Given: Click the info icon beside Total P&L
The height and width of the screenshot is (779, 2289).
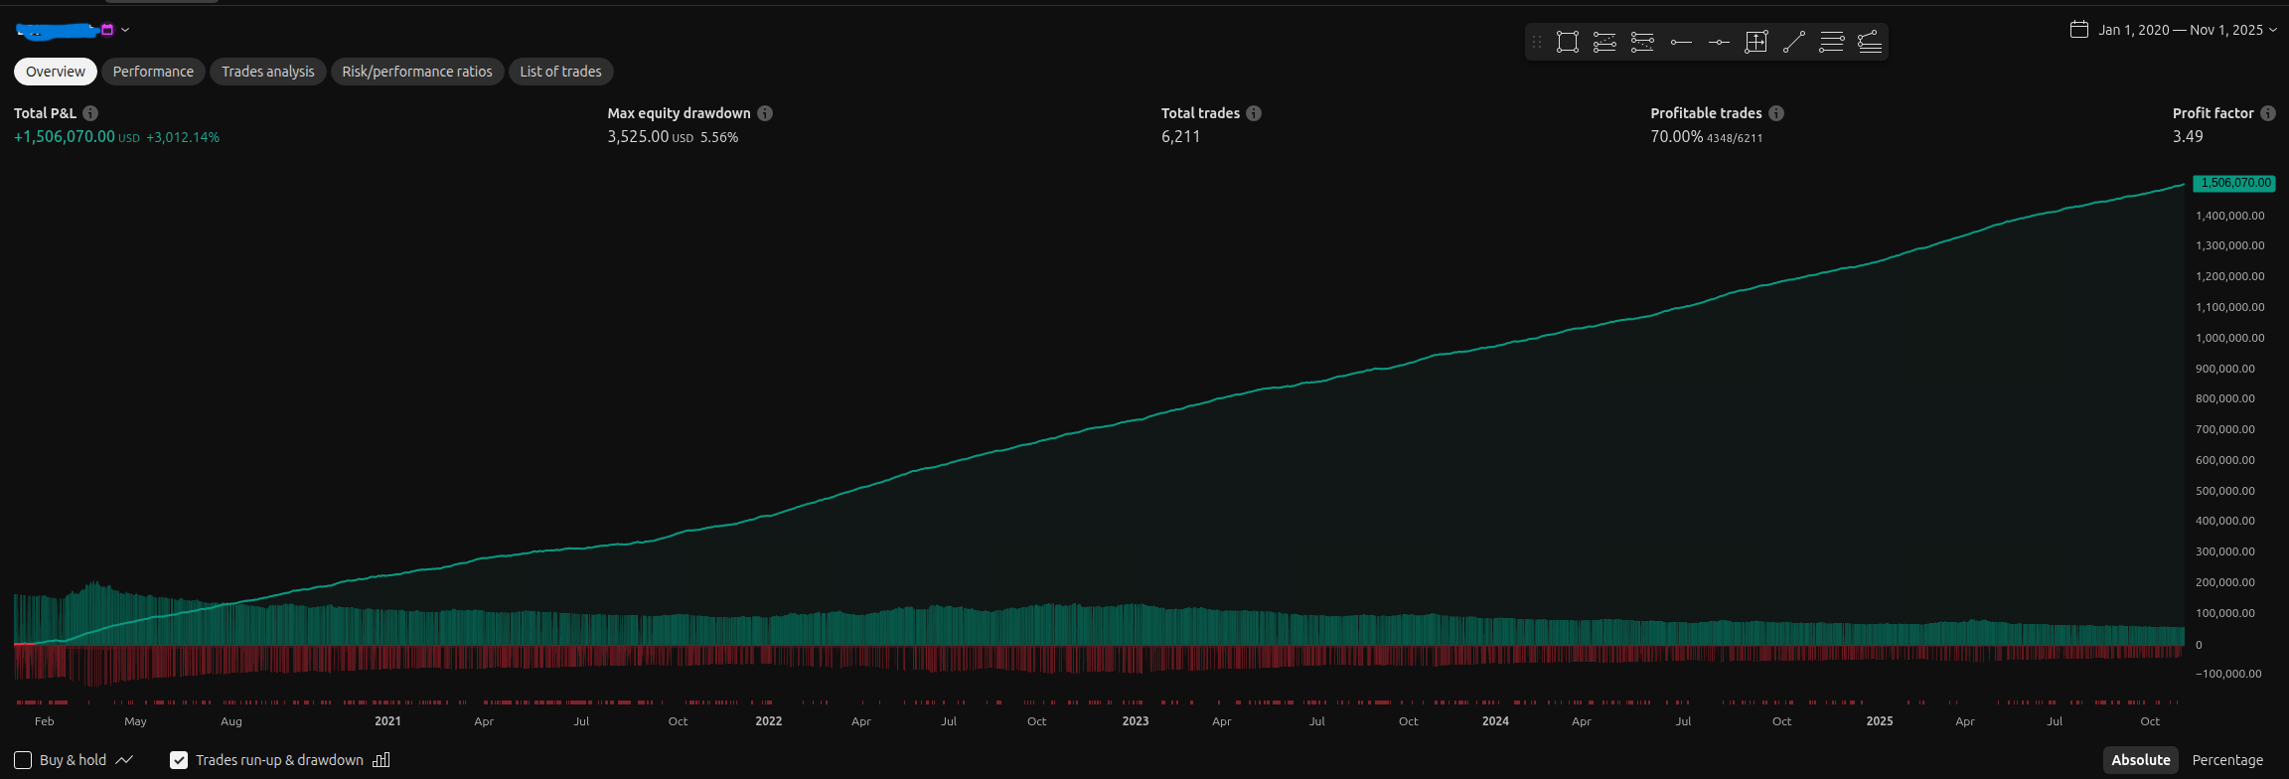Looking at the screenshot, I should [x=90, y=113].
